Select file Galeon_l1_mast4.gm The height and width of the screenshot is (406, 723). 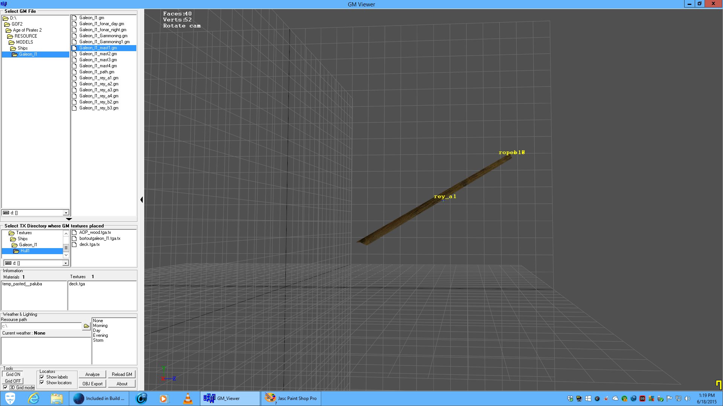[98, 66]
